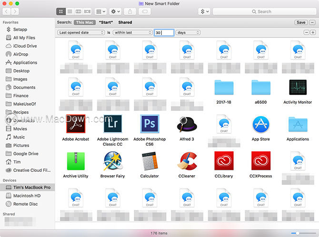Select the Adobe Photoshop CS6 icon

click(150, 124)
